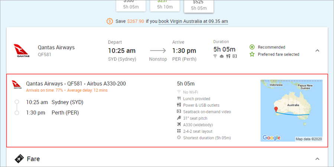Image resolution: width=334 pixels, height=167 pixels.
Task: Click the SYD (Sydney) departure airport
Action: click(x=122, y=59)
